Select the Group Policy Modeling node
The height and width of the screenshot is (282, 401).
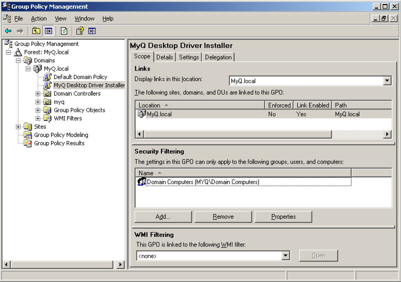(x=61, y=135)
